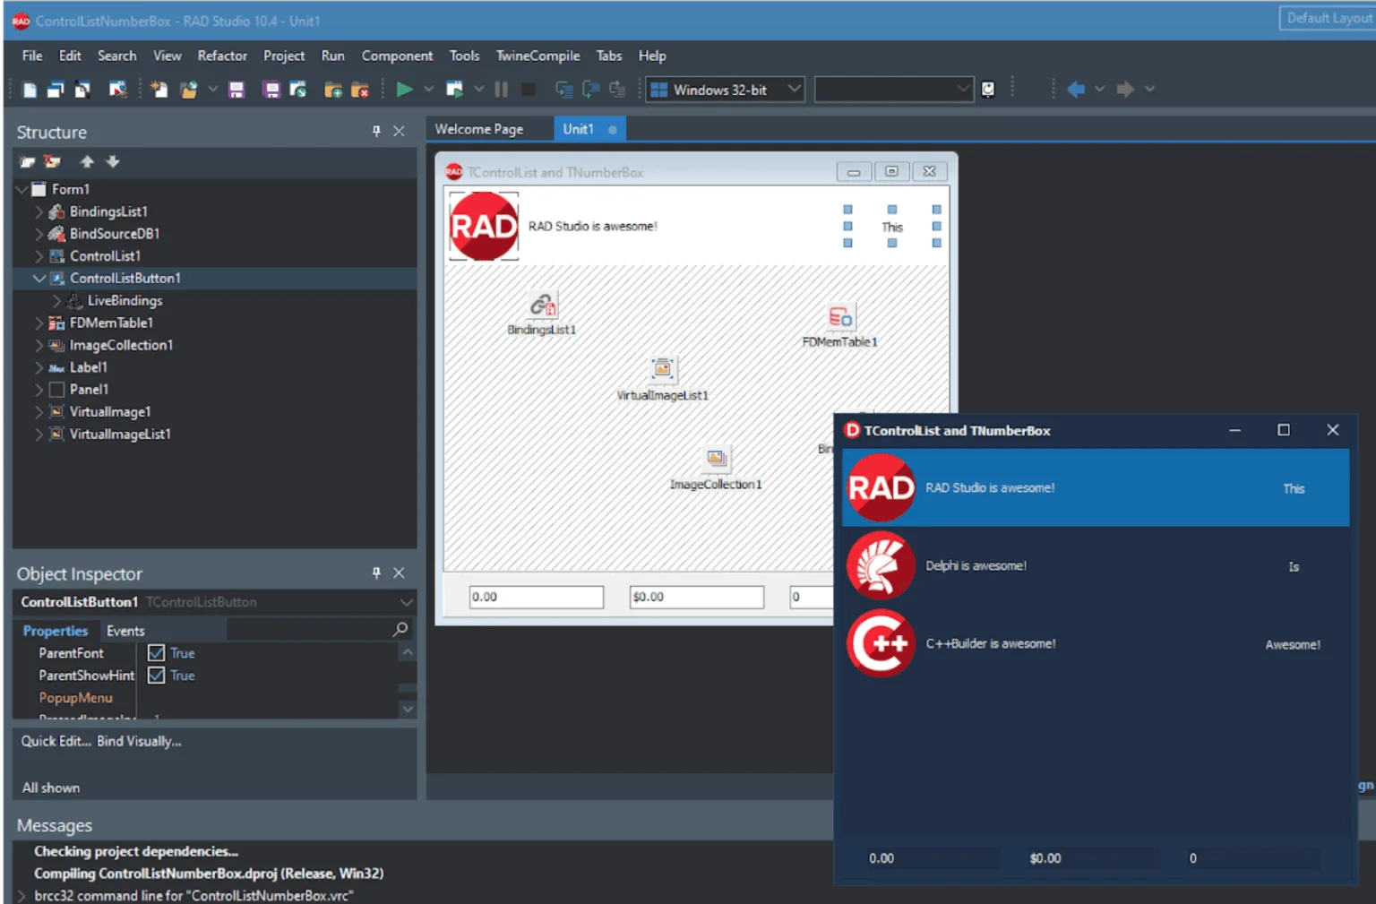Image resolution: width=1376 pixels, height=904 pixels.
Task: Open the Refactor menu
Action: click(x=222, y=56)
